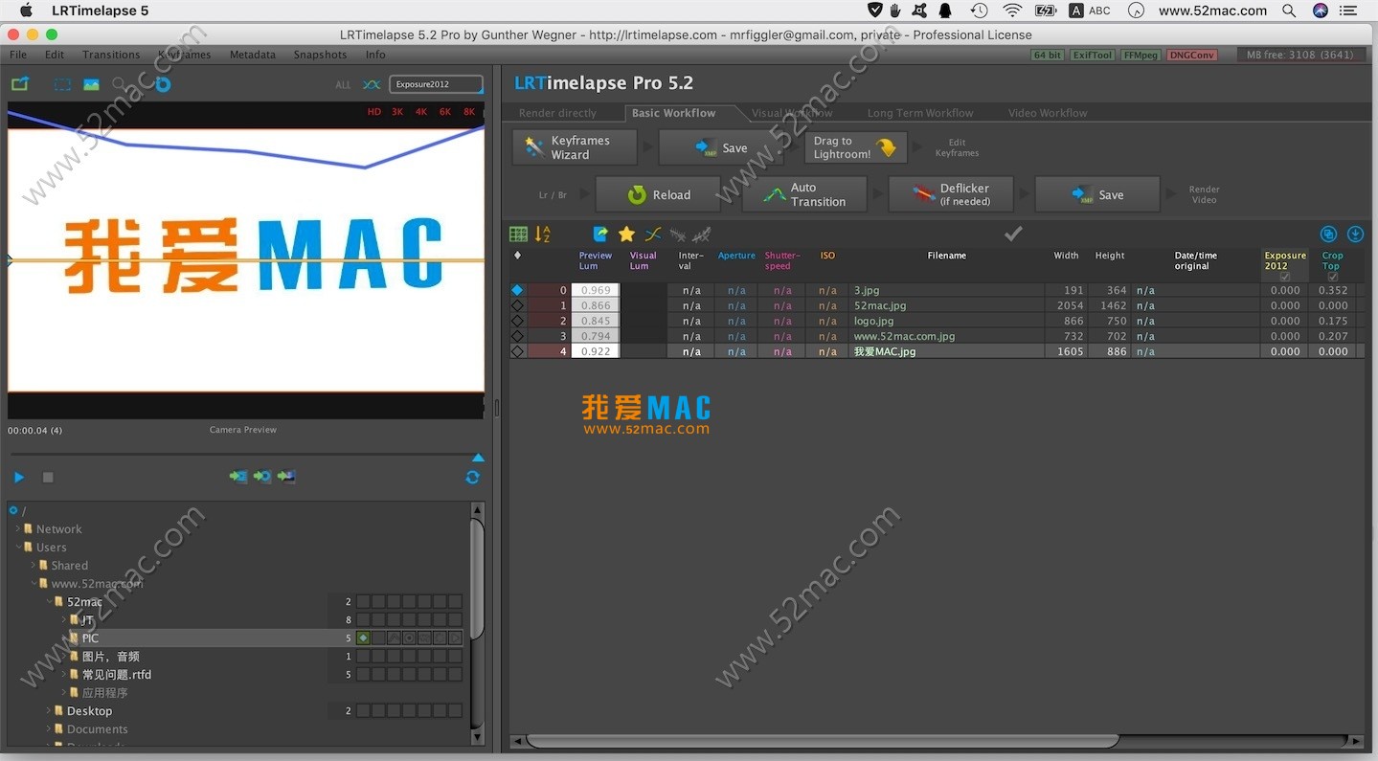
Task: Switch to the Video Workflow tab
Action: [1048, 113]
